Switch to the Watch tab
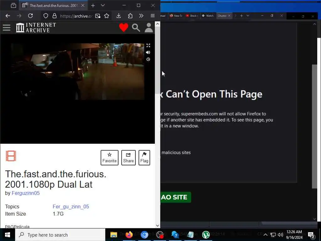 208,16
